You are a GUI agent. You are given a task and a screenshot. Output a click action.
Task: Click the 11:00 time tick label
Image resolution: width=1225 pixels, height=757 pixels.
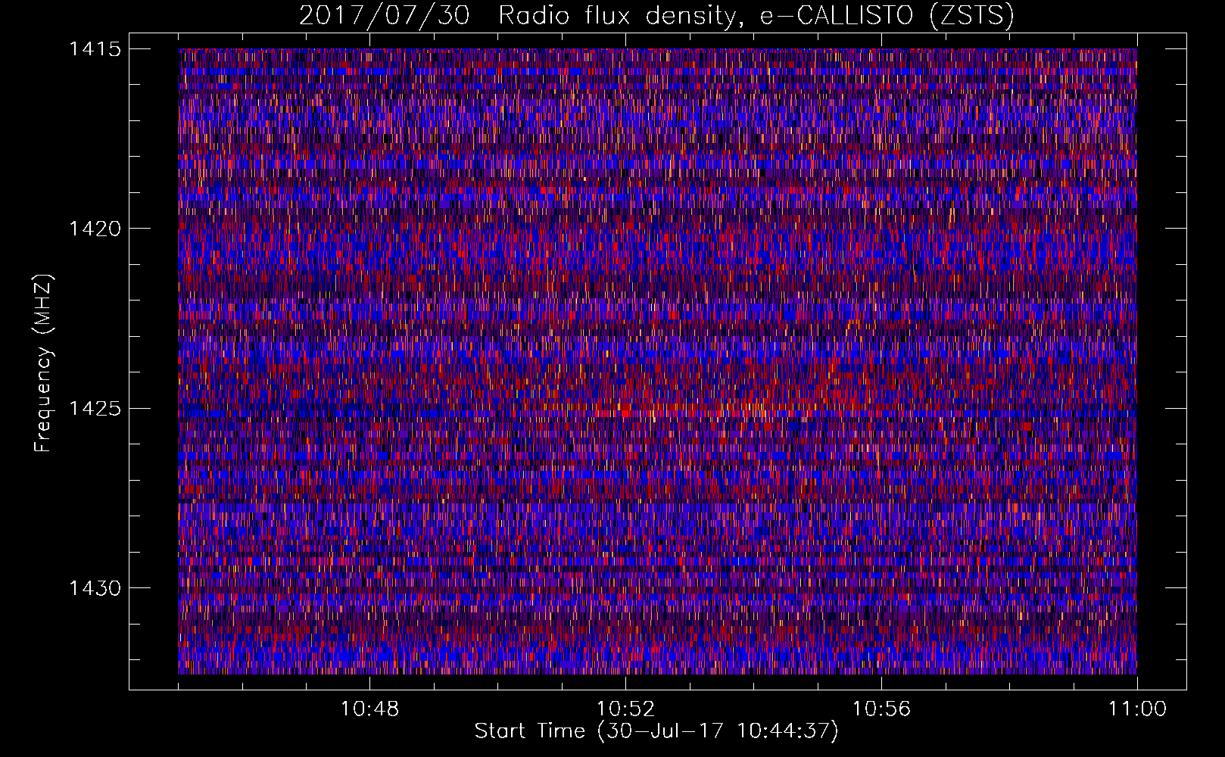[x=1138, y=709]
